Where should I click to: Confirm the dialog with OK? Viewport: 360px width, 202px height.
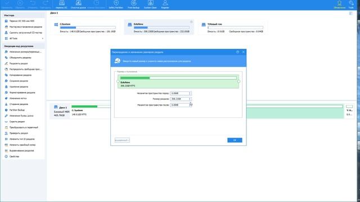(x=235, y=140)
